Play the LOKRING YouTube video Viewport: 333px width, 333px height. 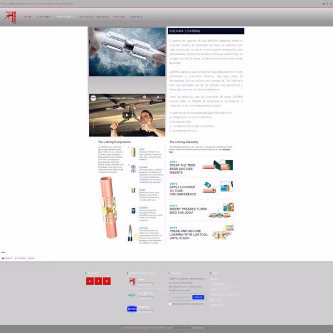pos(127,115)
